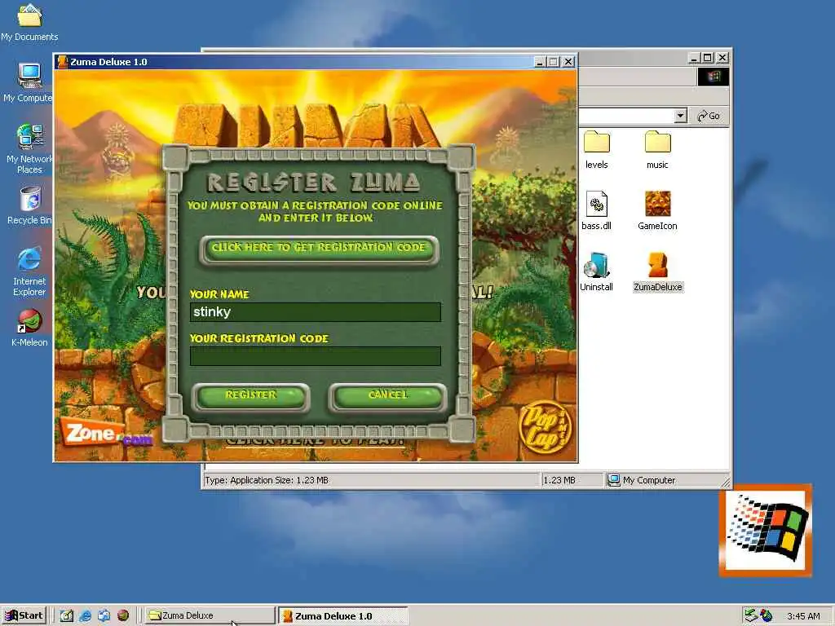Screen dimensions: 835x626
Task: Click the Zuma Deluxe title bar icon
Action: (63, 62)
